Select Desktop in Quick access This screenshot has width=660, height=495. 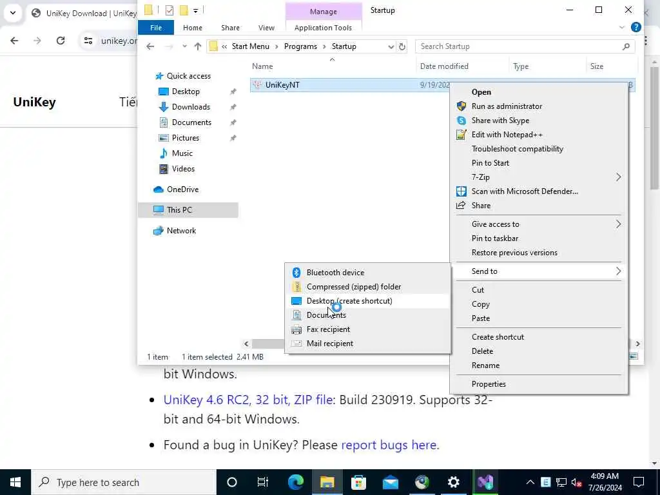click(186, 92)
